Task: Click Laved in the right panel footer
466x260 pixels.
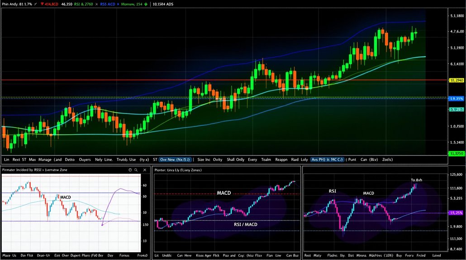Action: coord(437,255)
